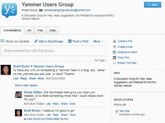
Task: Click sidebar Post a Poll link
Action: 123,58
